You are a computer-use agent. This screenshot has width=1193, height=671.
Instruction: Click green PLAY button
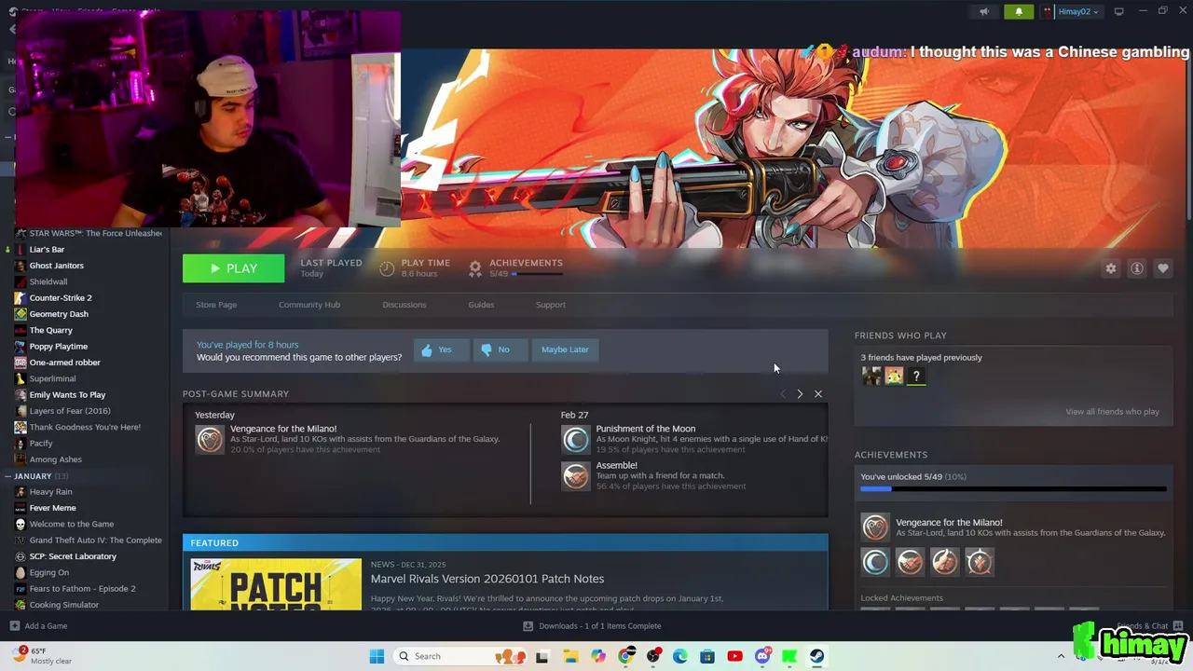click(233, 268)
